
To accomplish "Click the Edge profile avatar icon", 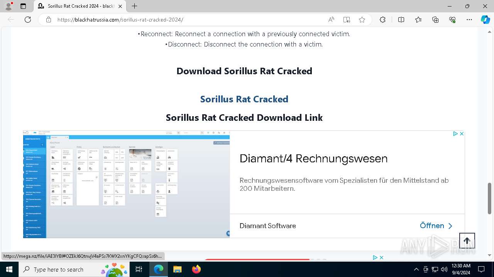I will (8, 6).
